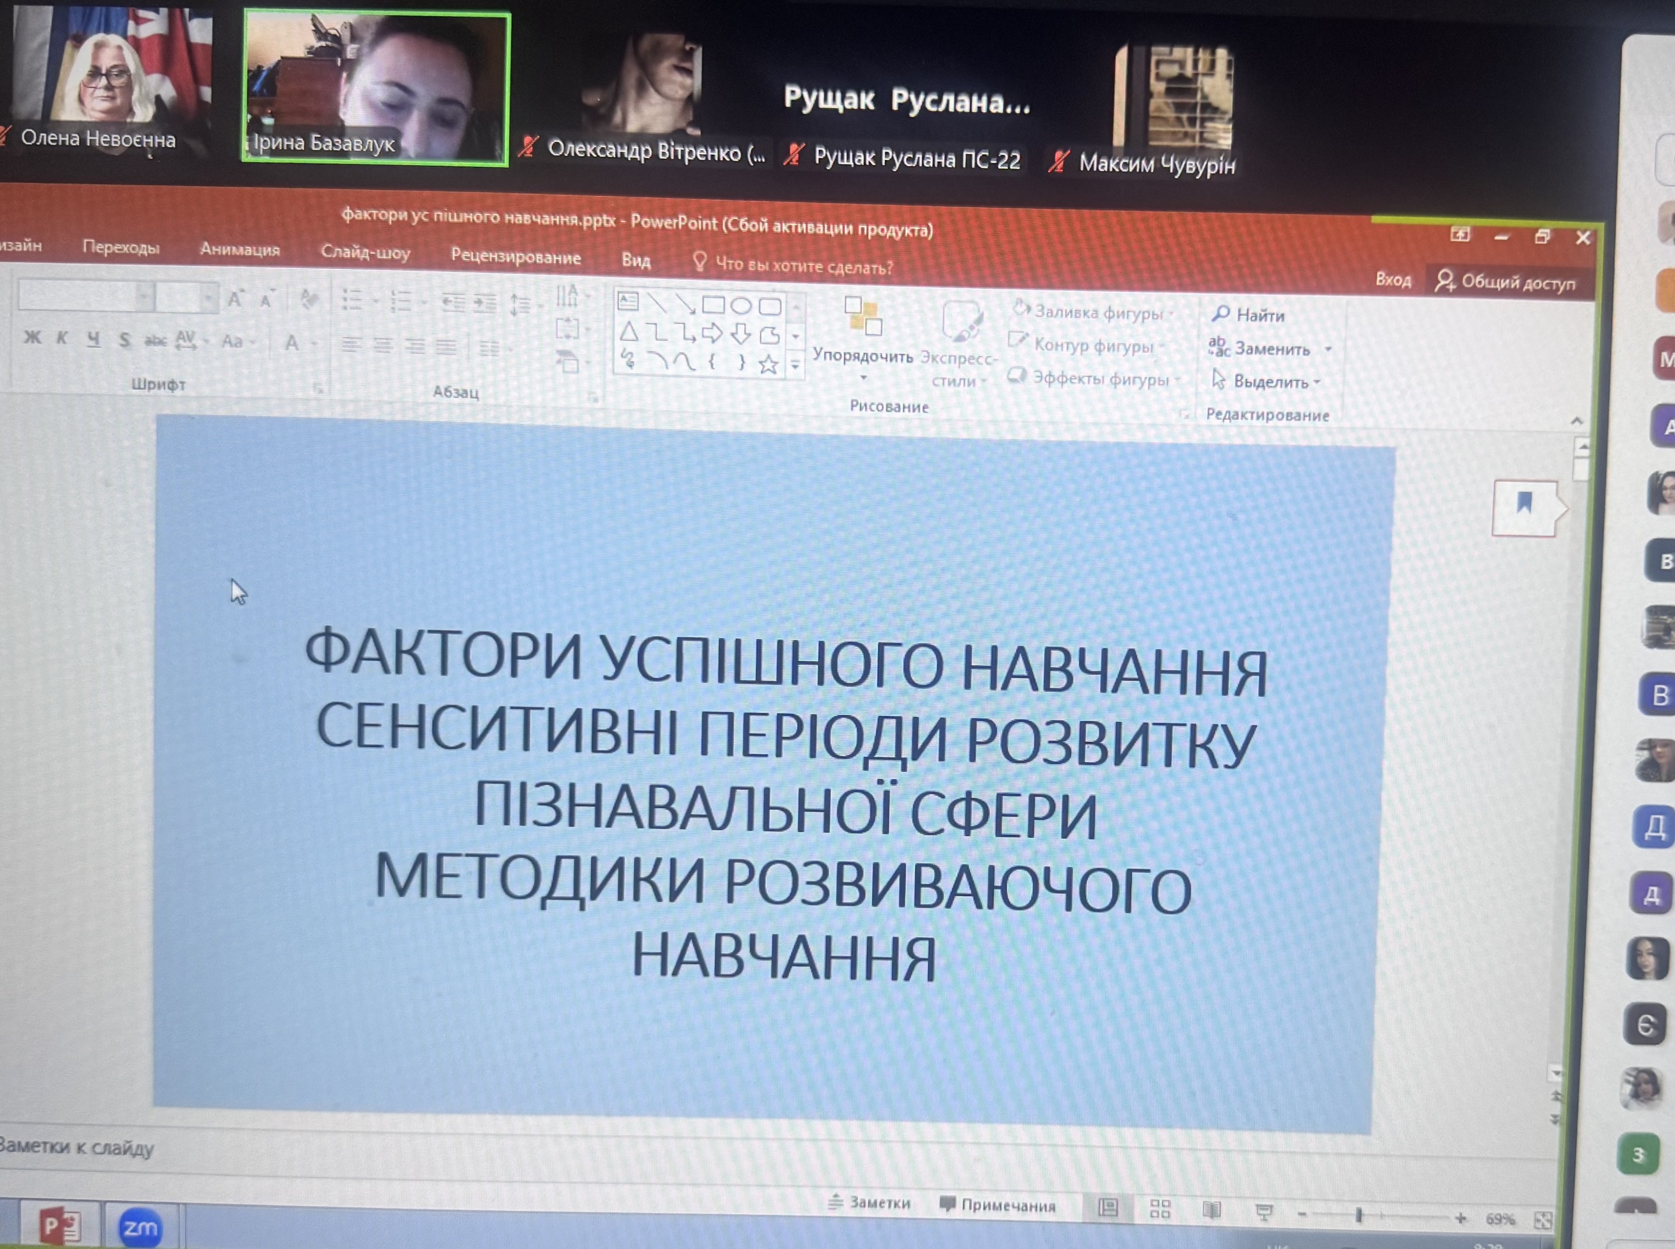This screenshot has width=1675, height=1249.
Task: Start slideshow from status bar icon
Action: 1264,1213
